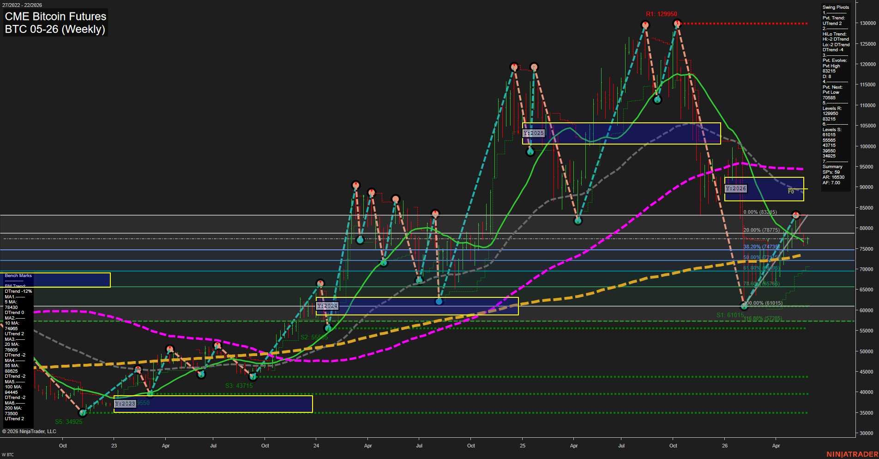Click the '70585' pivot low value
The image size is (879, 459).
click(829, 98)
